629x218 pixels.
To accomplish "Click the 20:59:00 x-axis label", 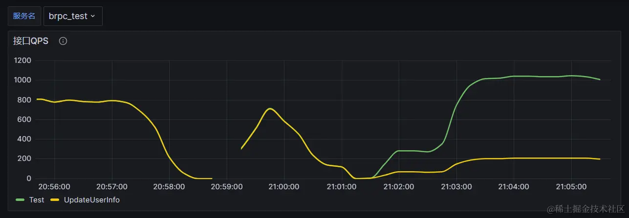I will pos(226,187).
